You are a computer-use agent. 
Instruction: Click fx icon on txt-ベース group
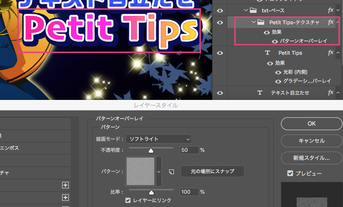click(x=331, y=10)
